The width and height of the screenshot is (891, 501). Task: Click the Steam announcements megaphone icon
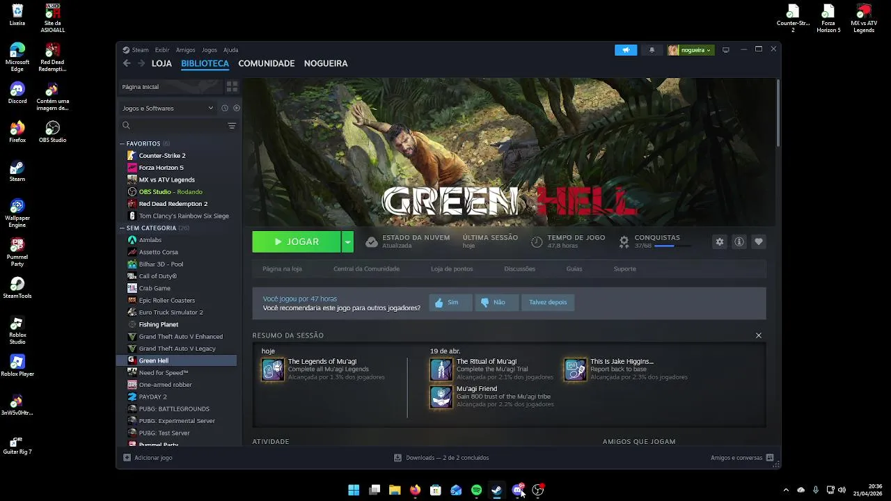tap(626, 50)
